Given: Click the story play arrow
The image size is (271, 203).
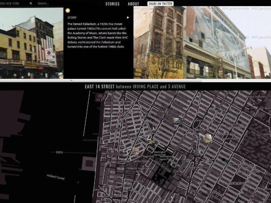Looking at the screenshot, I should tap(128, 17).
